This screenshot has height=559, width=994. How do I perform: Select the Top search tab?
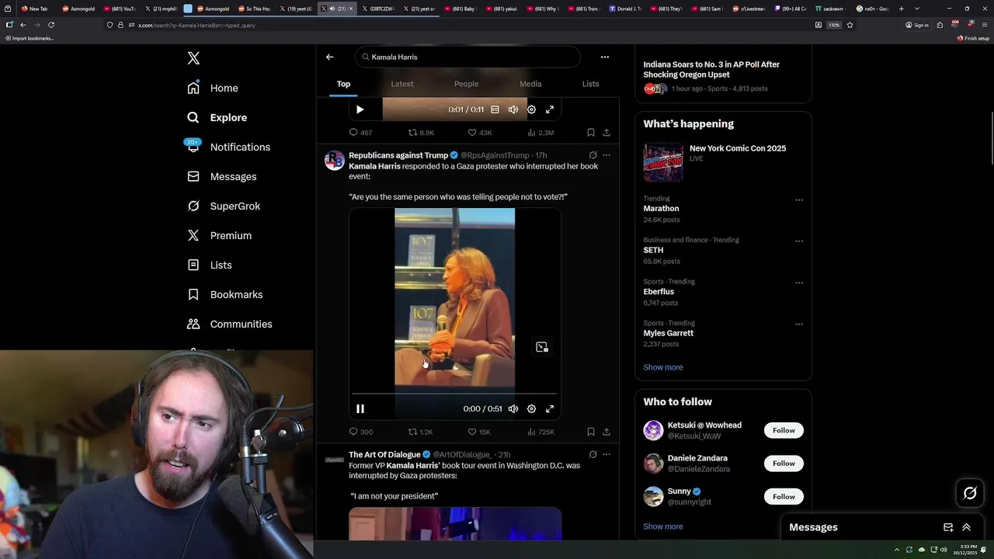point(343,84)
